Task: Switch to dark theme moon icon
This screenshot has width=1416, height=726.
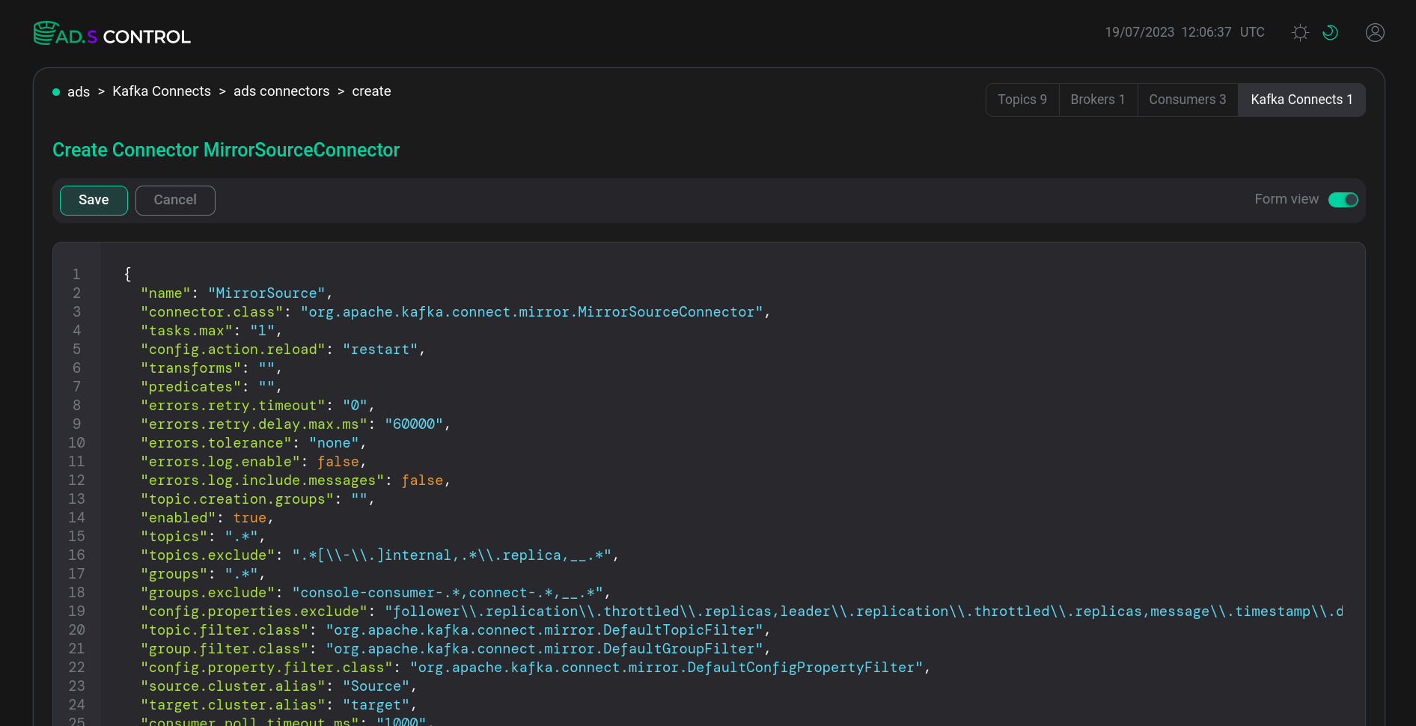Action: [x=1330, y=32]
